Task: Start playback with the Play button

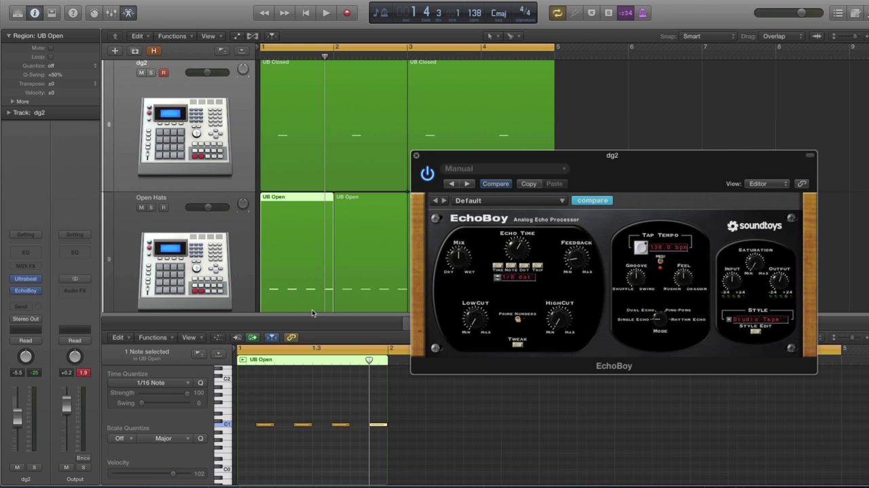Action: point(326,13)
